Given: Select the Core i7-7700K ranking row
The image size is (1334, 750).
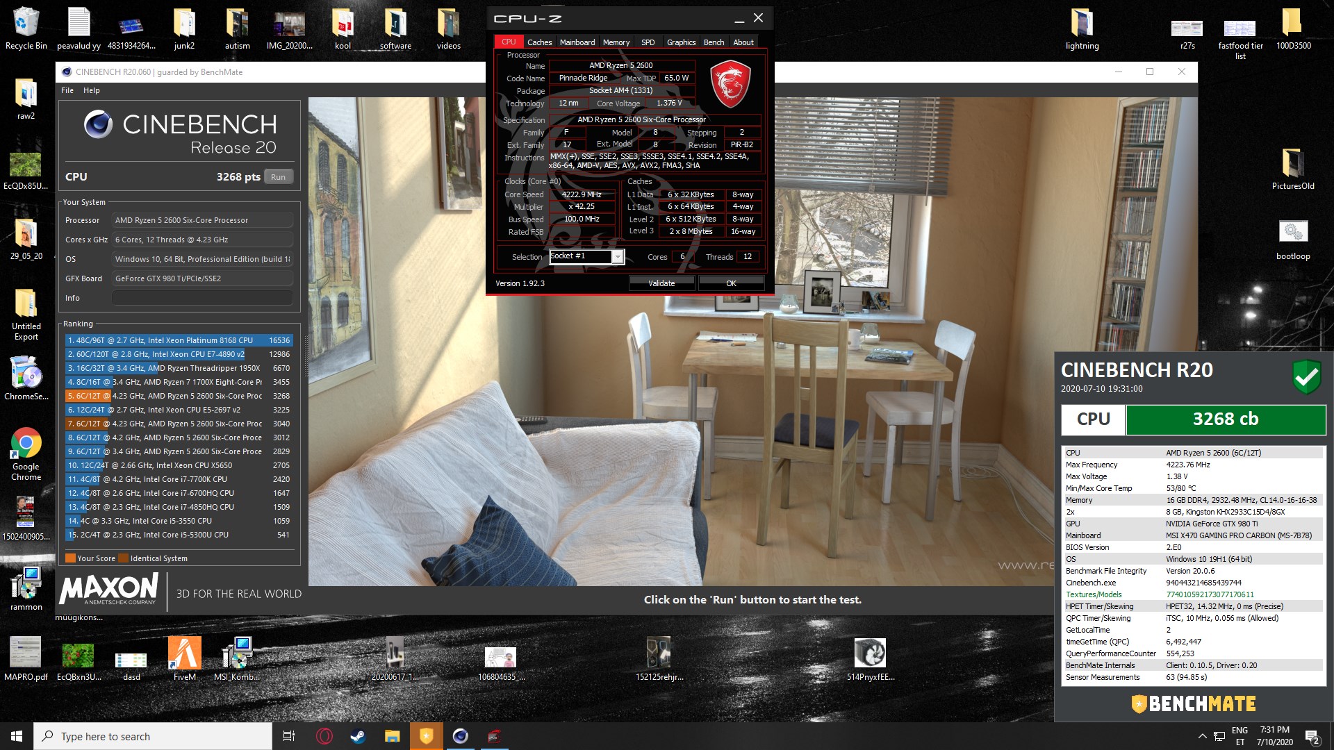Looking at the screenshot, I should 179,479.
